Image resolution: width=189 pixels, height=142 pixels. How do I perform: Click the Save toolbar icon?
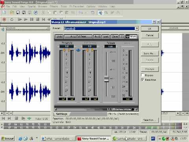coord(18,13)
